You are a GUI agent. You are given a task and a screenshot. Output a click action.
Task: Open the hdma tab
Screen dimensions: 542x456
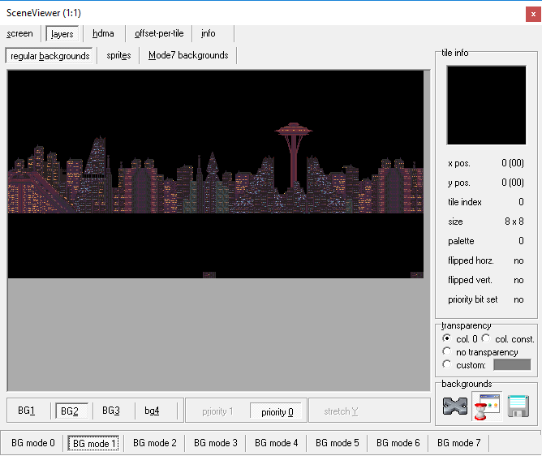point(103,33)
